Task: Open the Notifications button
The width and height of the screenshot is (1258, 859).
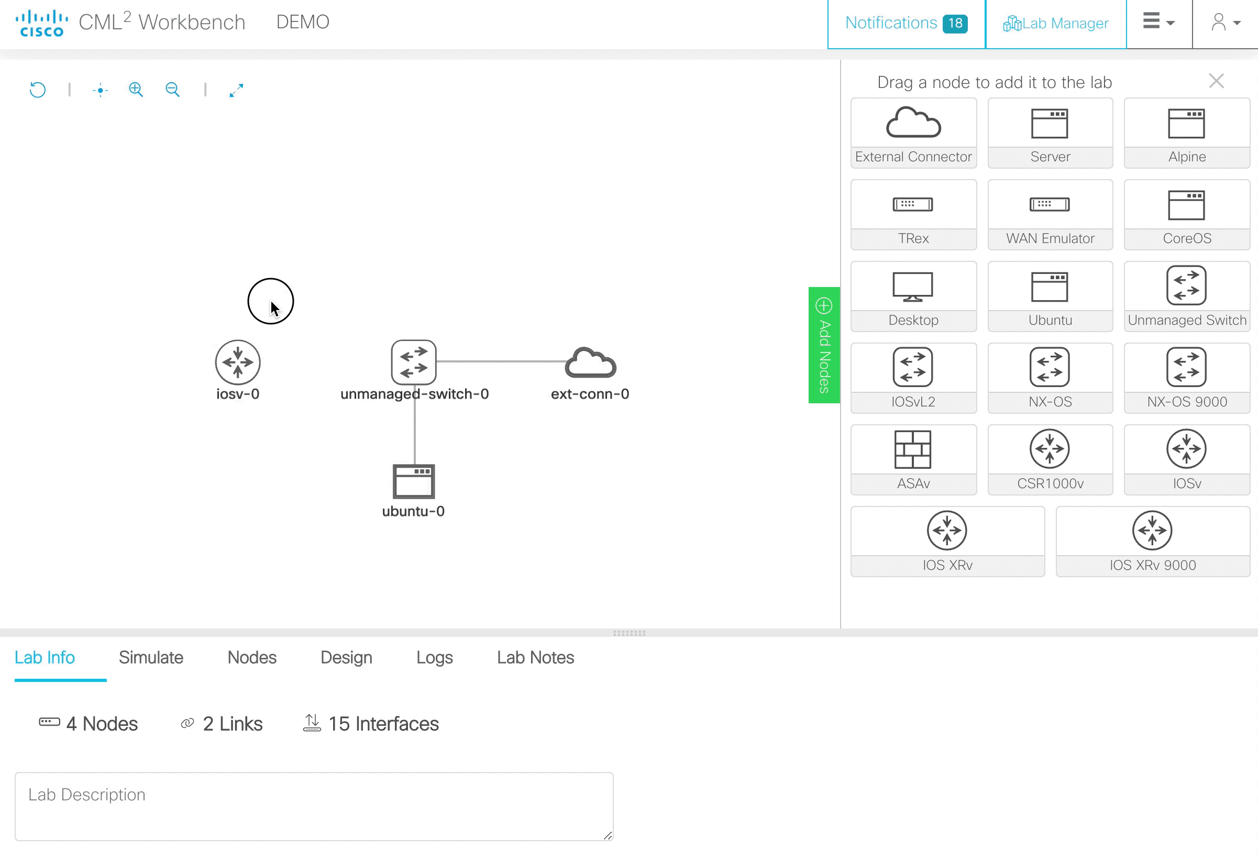Action: [906, 23]
